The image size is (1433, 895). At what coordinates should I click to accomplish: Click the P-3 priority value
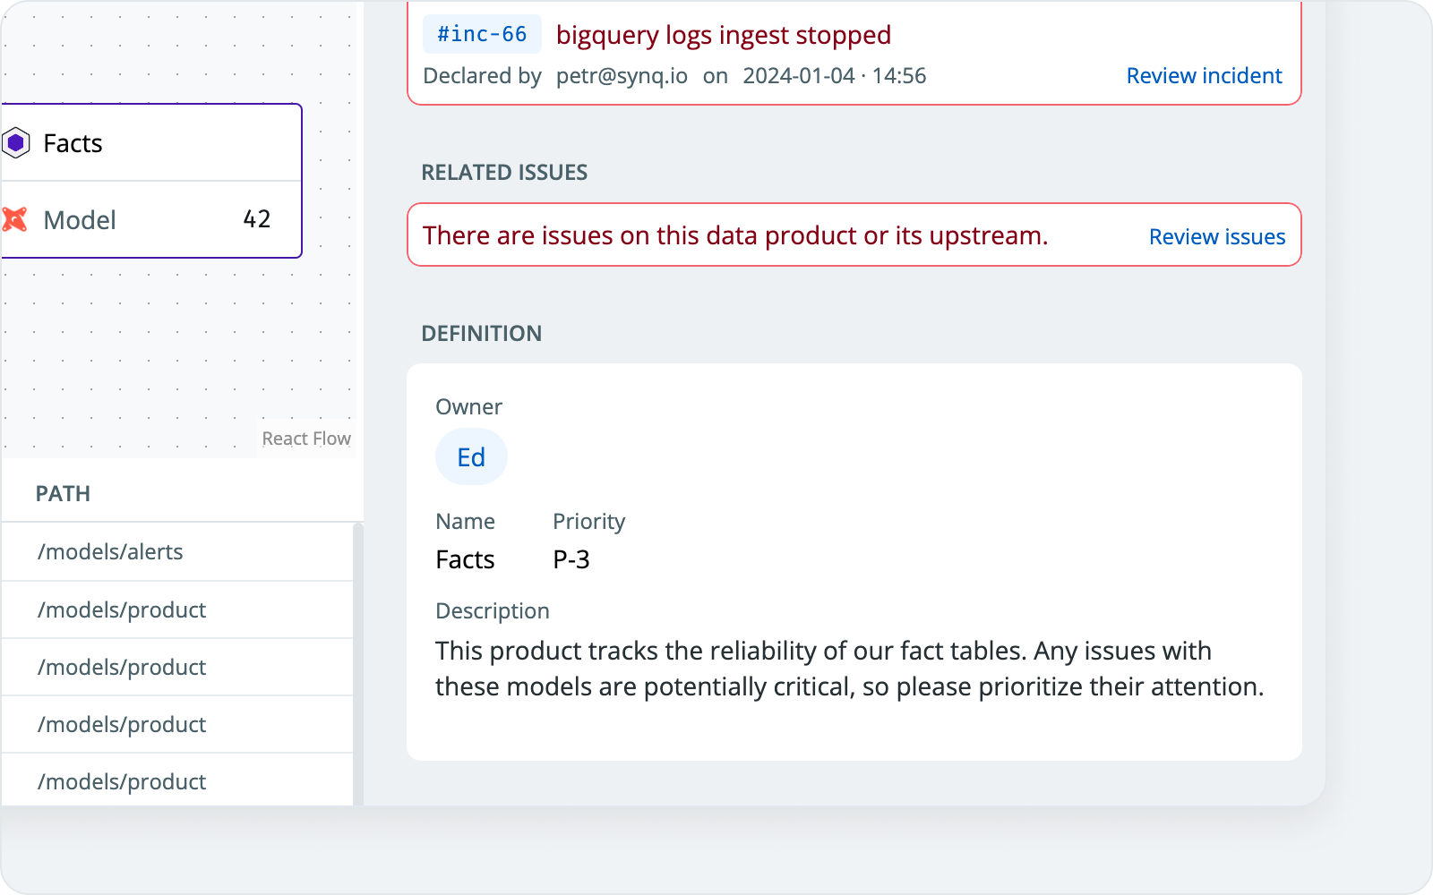pyautogui.click(x=571, y=559)
